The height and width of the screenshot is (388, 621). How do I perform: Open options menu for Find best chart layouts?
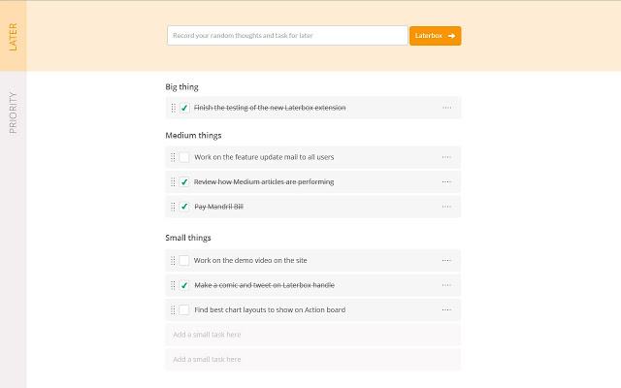(x=446, y=310)
